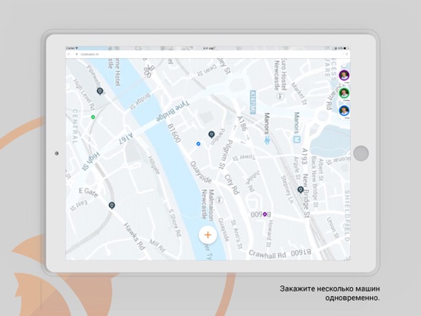Click the 'E Gate' map label
Screen dimensions: 421x316
click(88, 192)
